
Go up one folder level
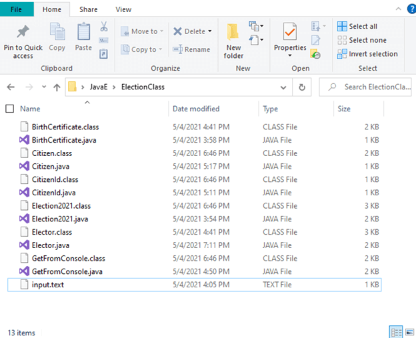click(x=57, y=87)
